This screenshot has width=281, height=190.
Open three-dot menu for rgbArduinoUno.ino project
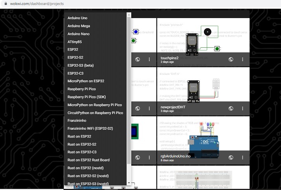(x=242, y=157)
